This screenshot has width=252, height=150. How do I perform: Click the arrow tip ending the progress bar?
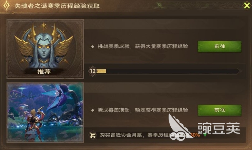tap(240, 71)
